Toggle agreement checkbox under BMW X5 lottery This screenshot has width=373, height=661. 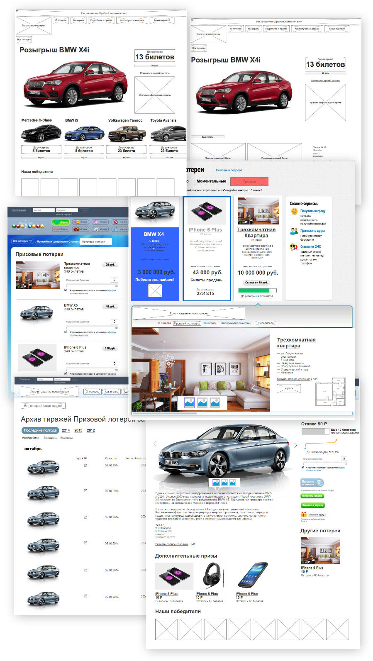66,332
